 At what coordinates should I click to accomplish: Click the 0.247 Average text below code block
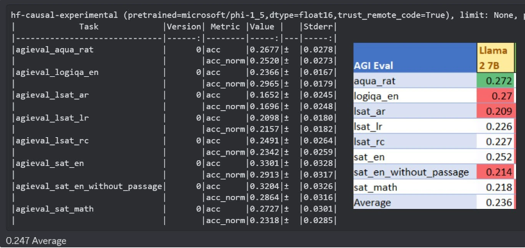pyautogui.click(x=36, y=241)
